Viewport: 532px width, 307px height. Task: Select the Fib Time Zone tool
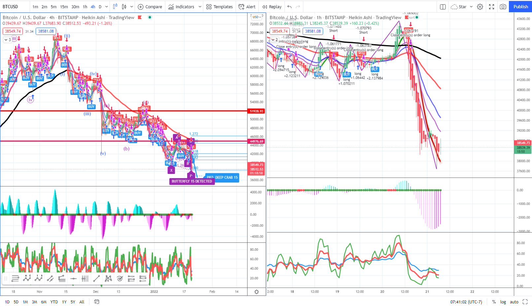click(85, 279)
